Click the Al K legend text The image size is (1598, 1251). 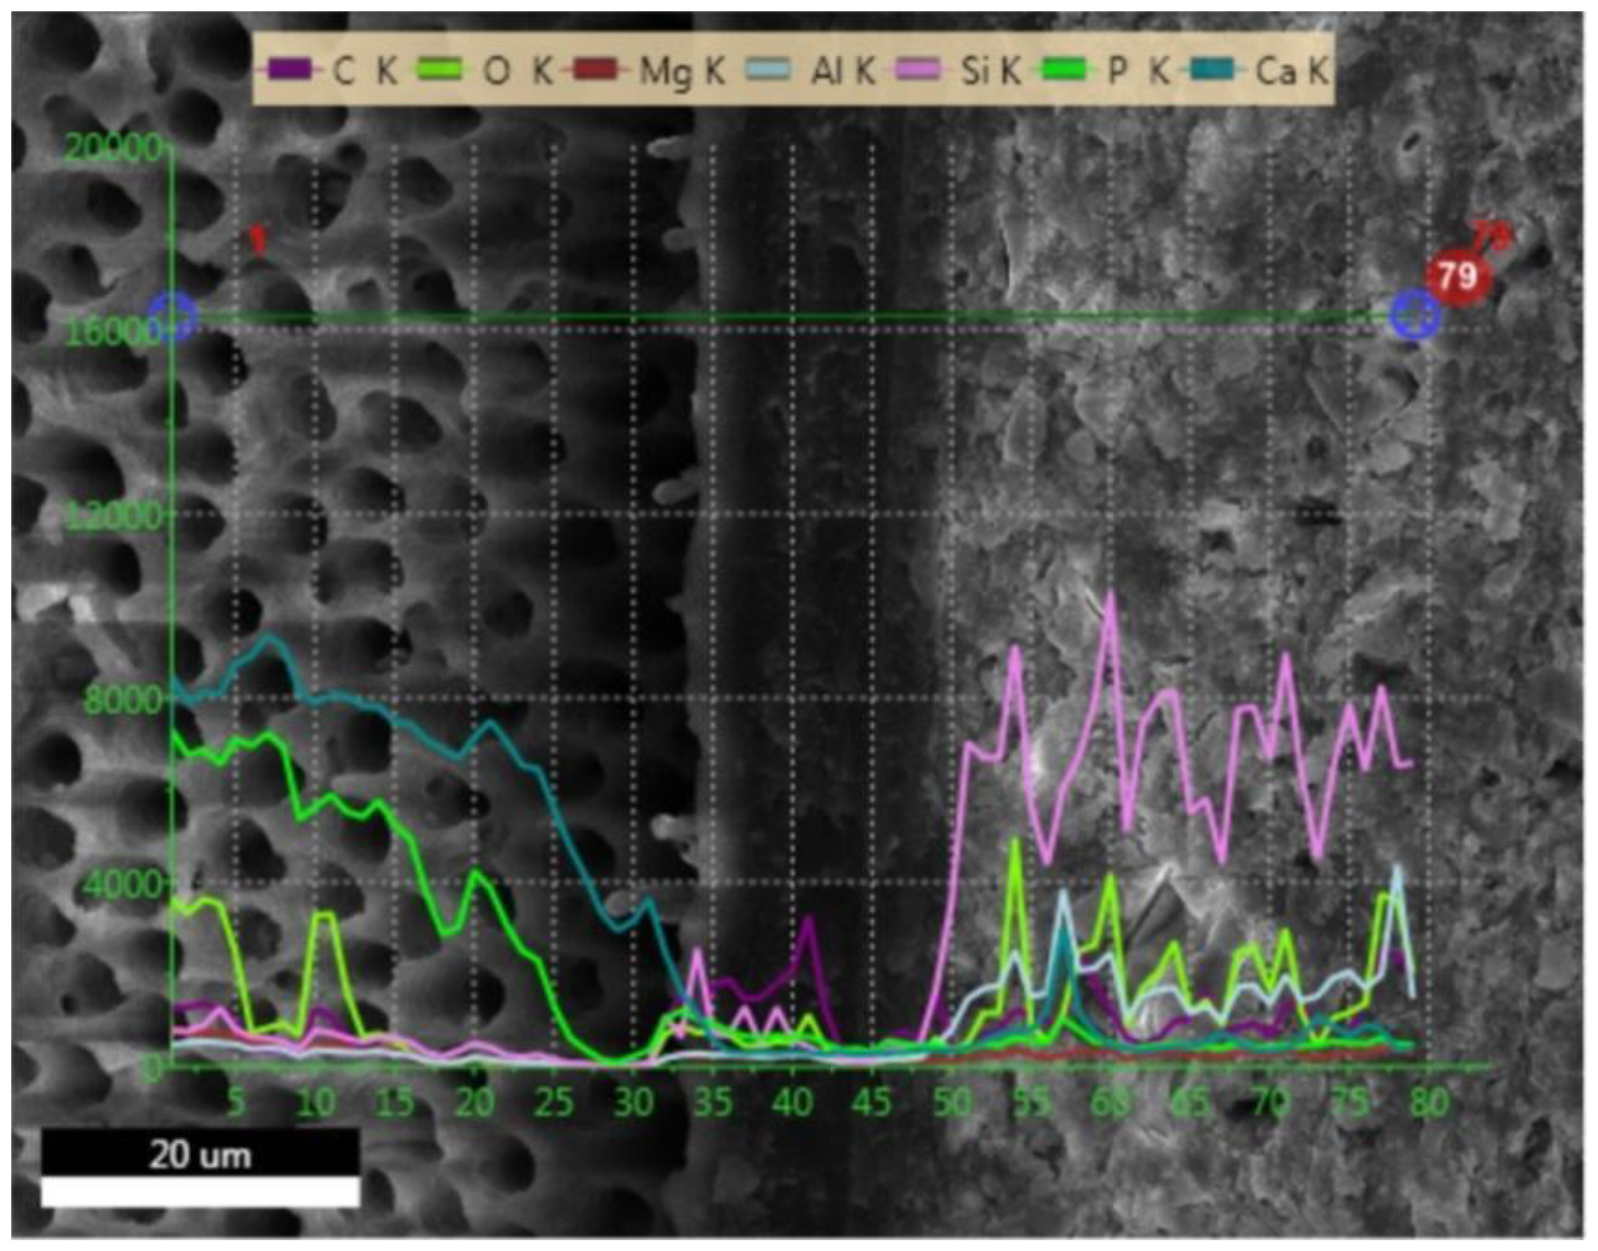click(843, 72)
